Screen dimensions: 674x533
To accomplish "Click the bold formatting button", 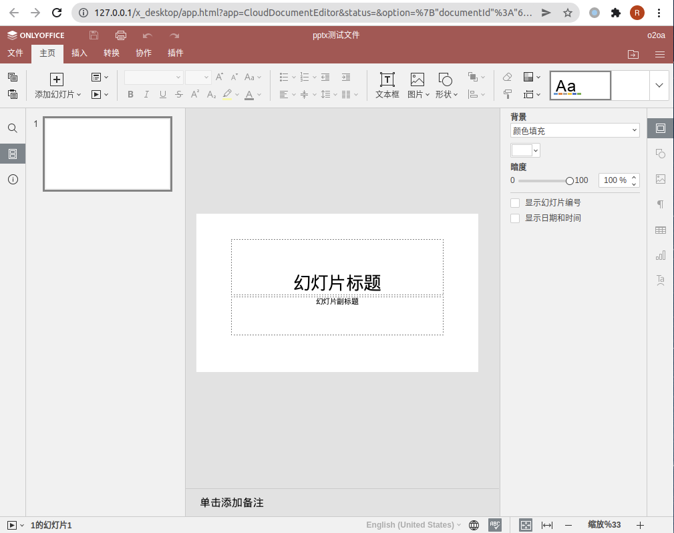I will (x=130, y=95).
